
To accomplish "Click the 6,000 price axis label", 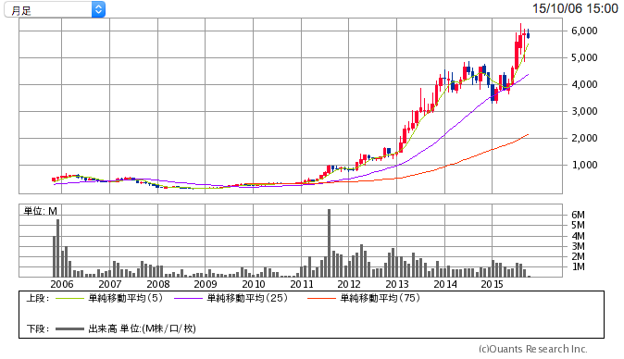I will 584,31.
